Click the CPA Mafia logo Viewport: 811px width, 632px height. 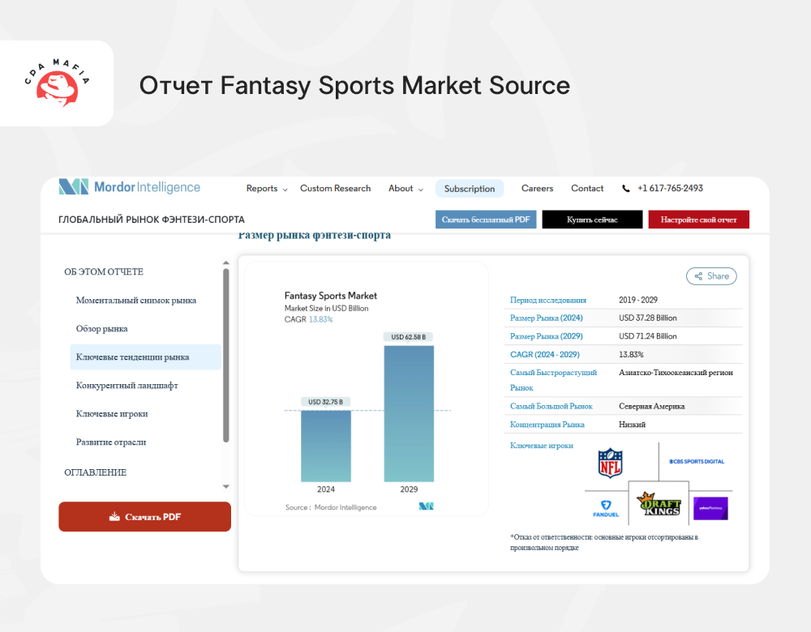(x=57, y=83)
